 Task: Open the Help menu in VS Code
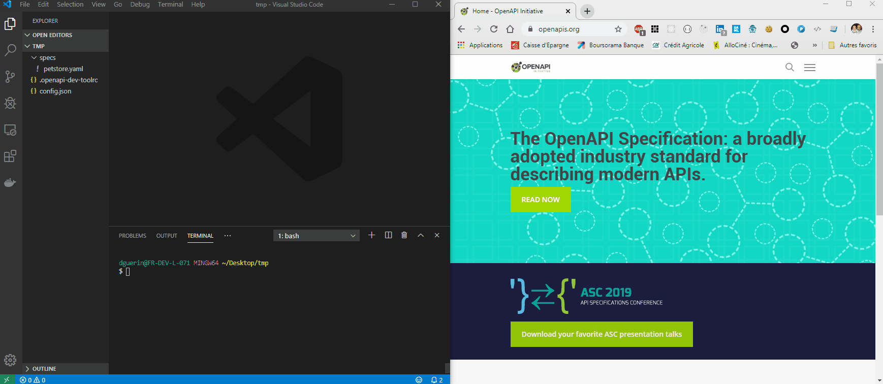[x=198, y=5]
